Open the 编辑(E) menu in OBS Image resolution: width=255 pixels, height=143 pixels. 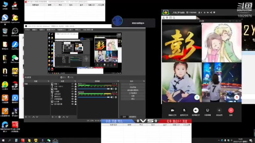34,30
